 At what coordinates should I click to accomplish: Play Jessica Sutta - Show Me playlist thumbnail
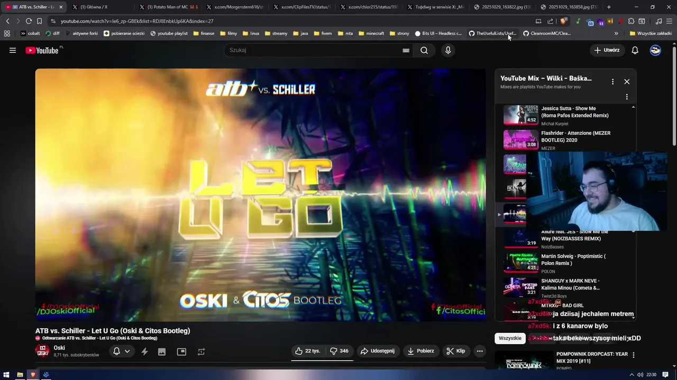click(x=520, y=115)
